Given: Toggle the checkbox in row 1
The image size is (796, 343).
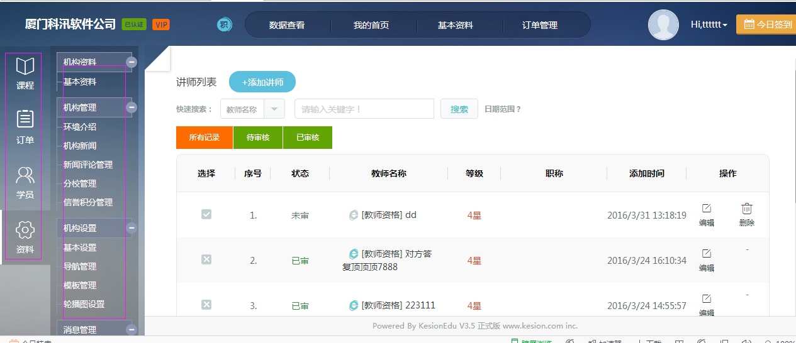Looking at the screenshot, I should pos(206,214).
